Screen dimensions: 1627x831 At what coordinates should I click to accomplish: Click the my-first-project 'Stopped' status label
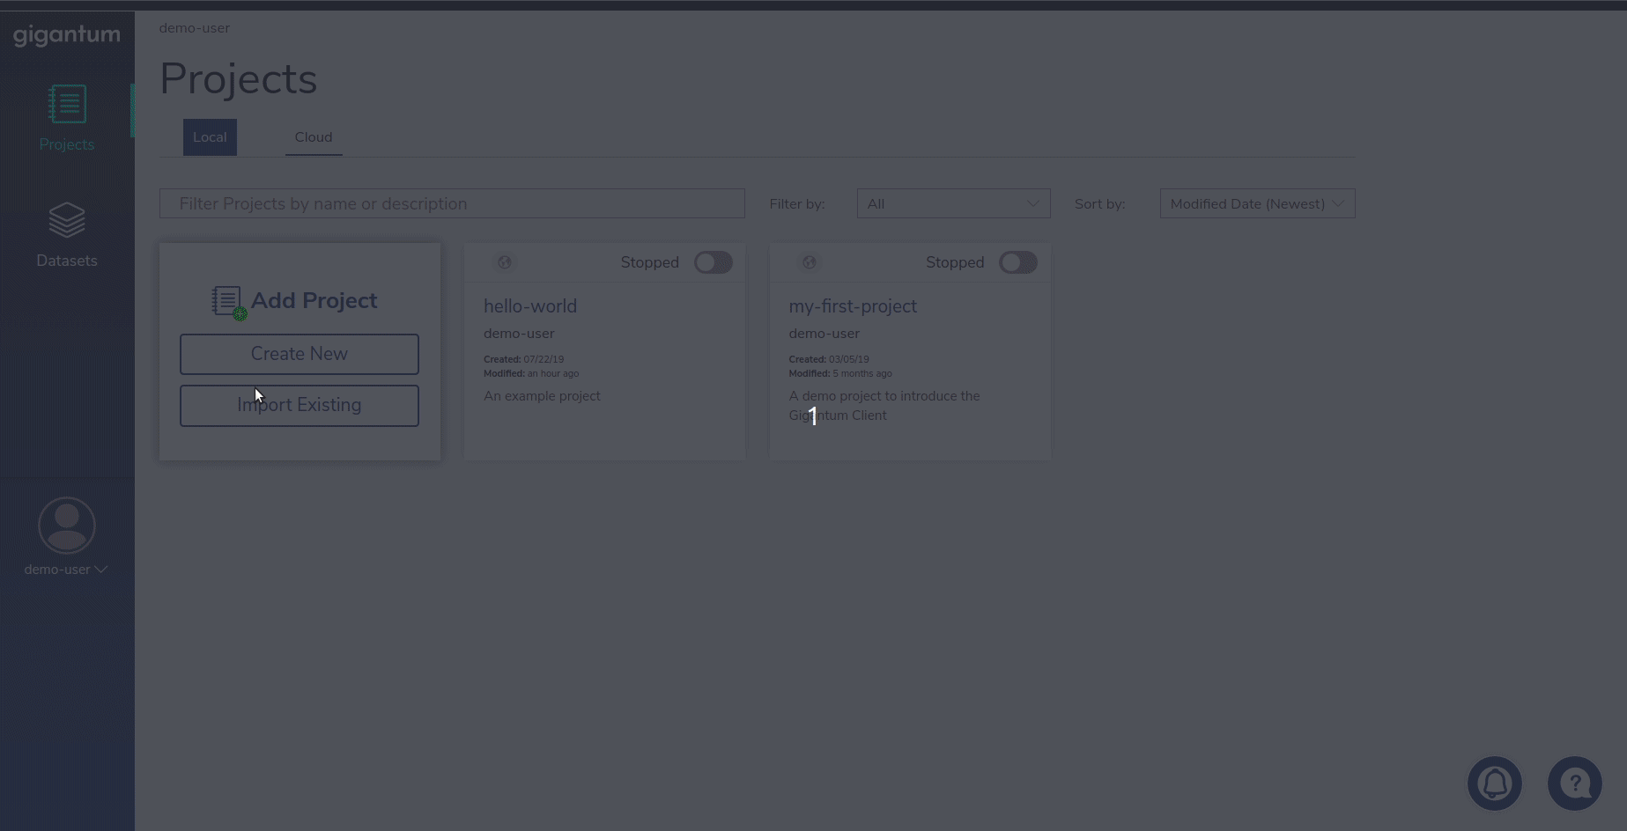(x=955, y=262)
